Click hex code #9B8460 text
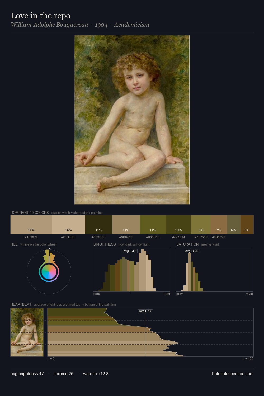 tap(126, 237)
